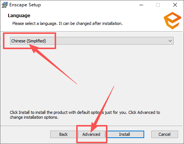This screenshot has width=184, height=144.
Task: Expand the language list using the chevron arrow
Action: [x=170, y=41]
